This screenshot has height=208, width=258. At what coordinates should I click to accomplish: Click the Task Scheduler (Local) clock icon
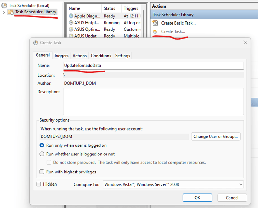(x=4, y=5)
